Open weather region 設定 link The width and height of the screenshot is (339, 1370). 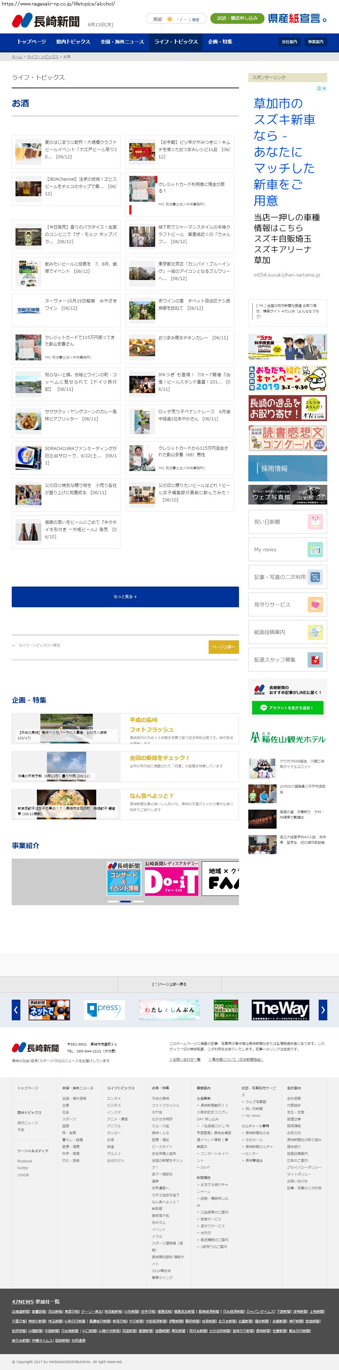pyautogui.click(x=196, y=20)
